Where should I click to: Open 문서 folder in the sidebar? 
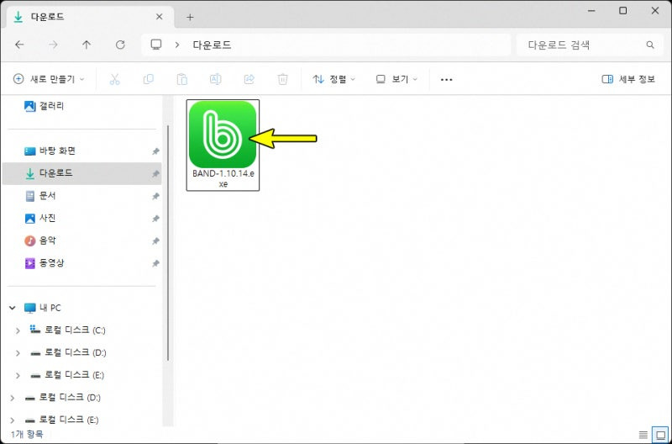[x=81, y=196]
